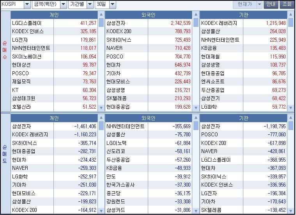The height and width of the screenshot is (215, 296).
Task: Click the 기관 header in the 순매수 section
Action: click(243, 15)
